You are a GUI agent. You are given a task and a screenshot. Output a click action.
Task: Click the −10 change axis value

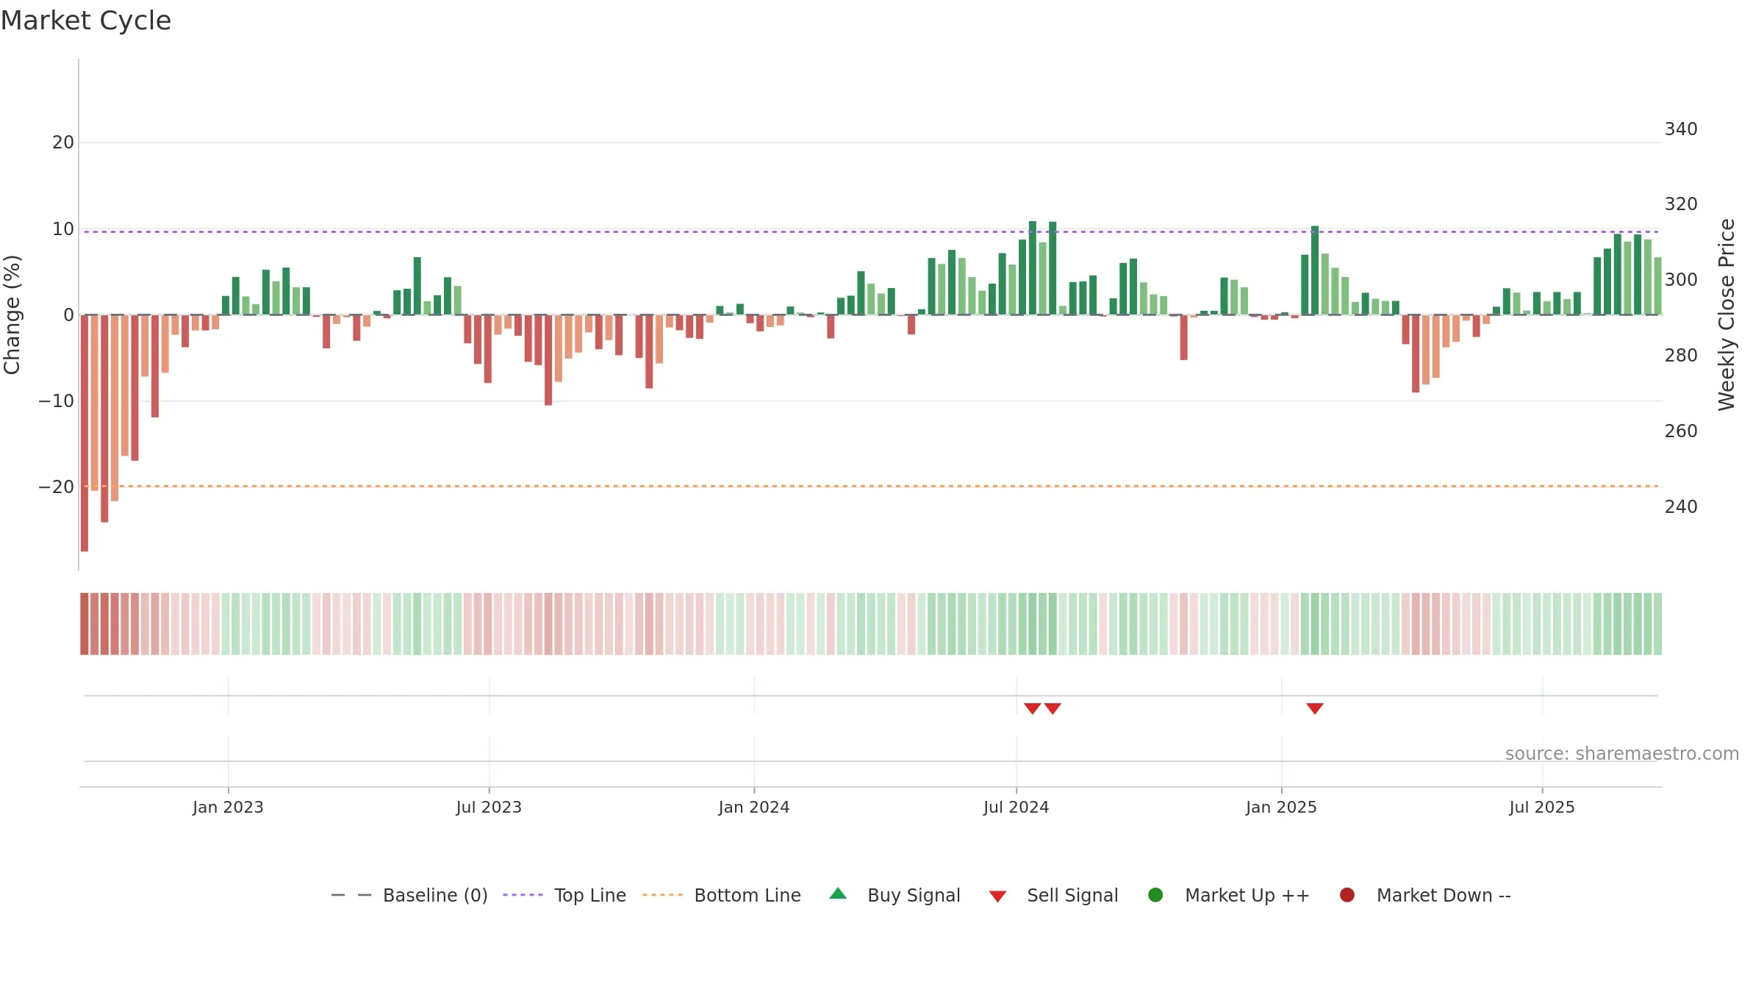coord(57,401)
